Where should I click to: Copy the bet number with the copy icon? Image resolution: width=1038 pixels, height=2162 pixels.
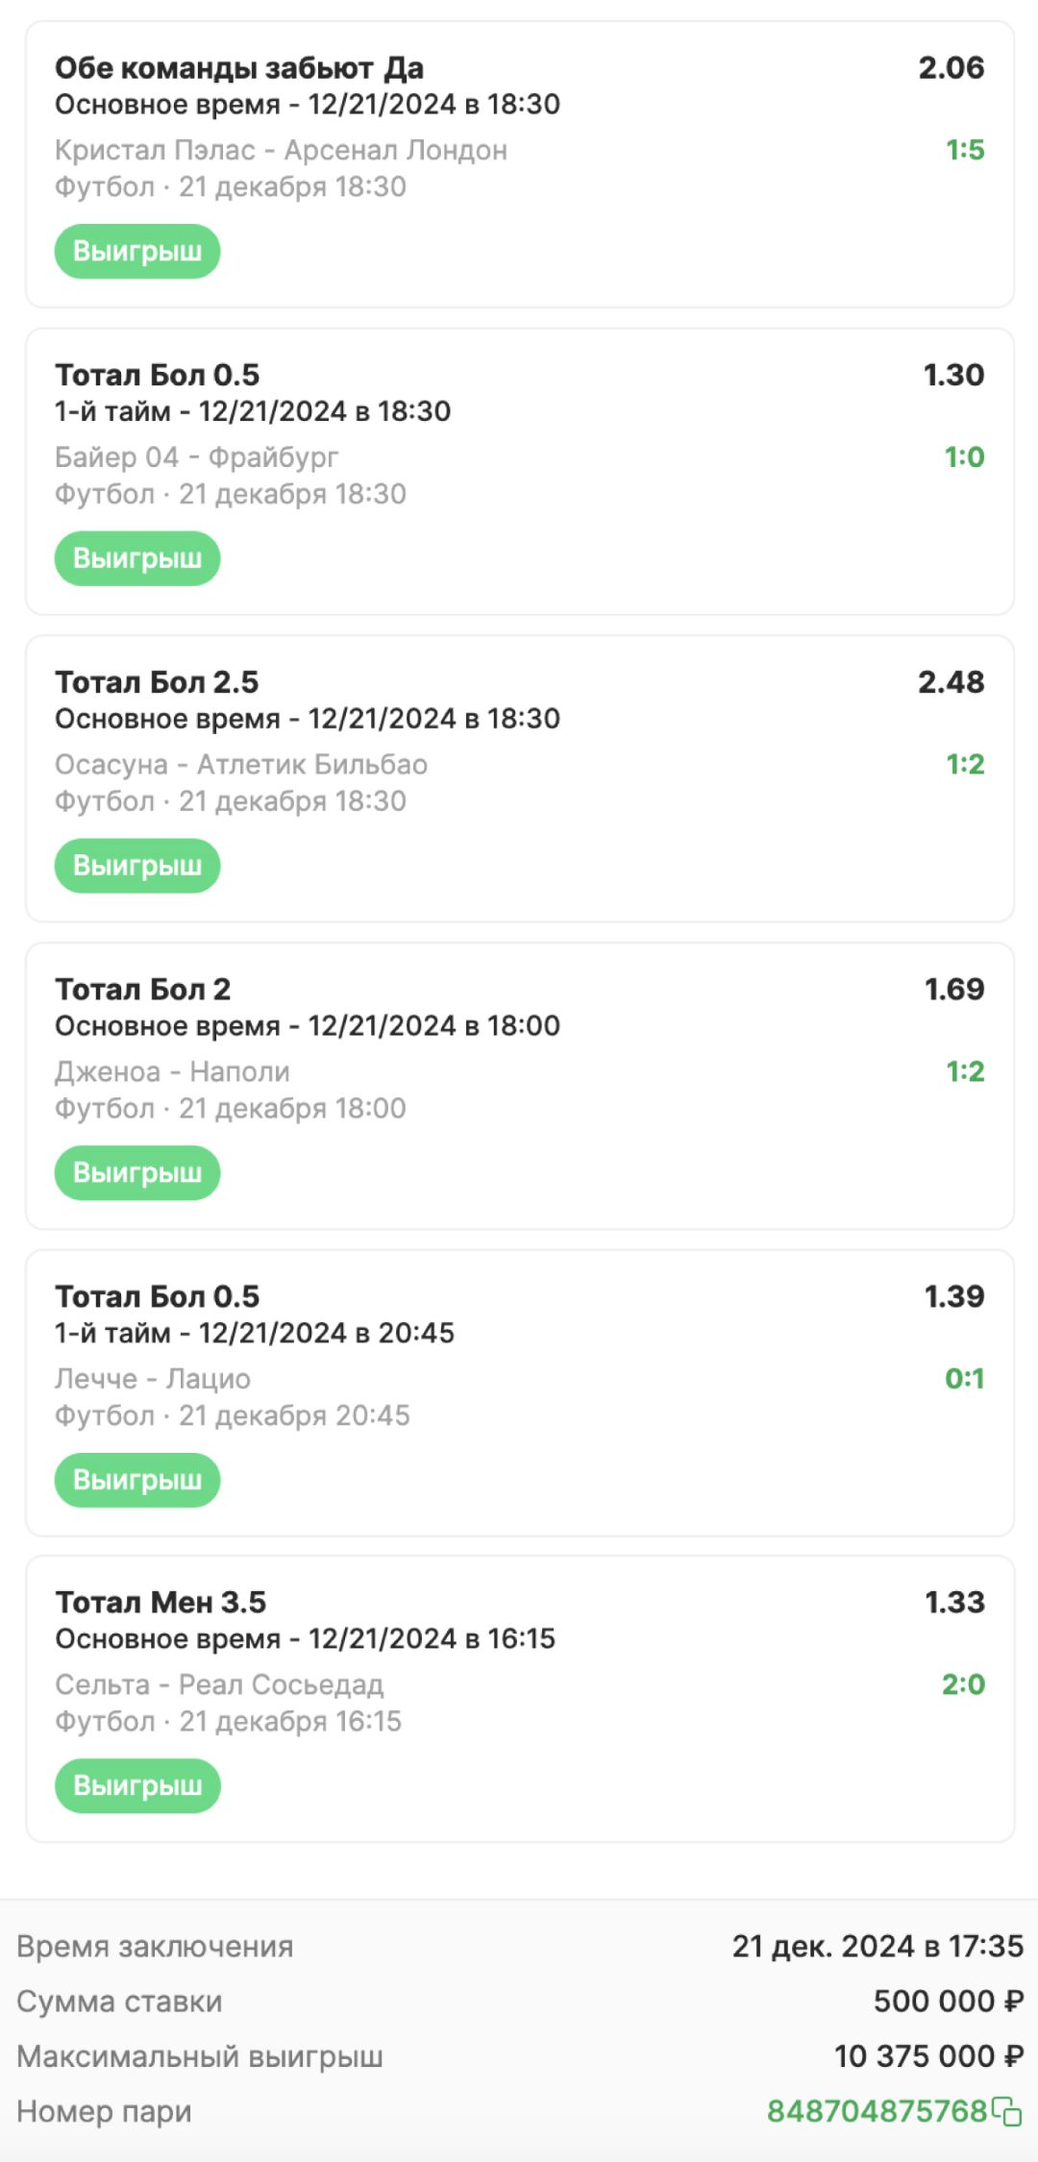tap(1007, 2112)
